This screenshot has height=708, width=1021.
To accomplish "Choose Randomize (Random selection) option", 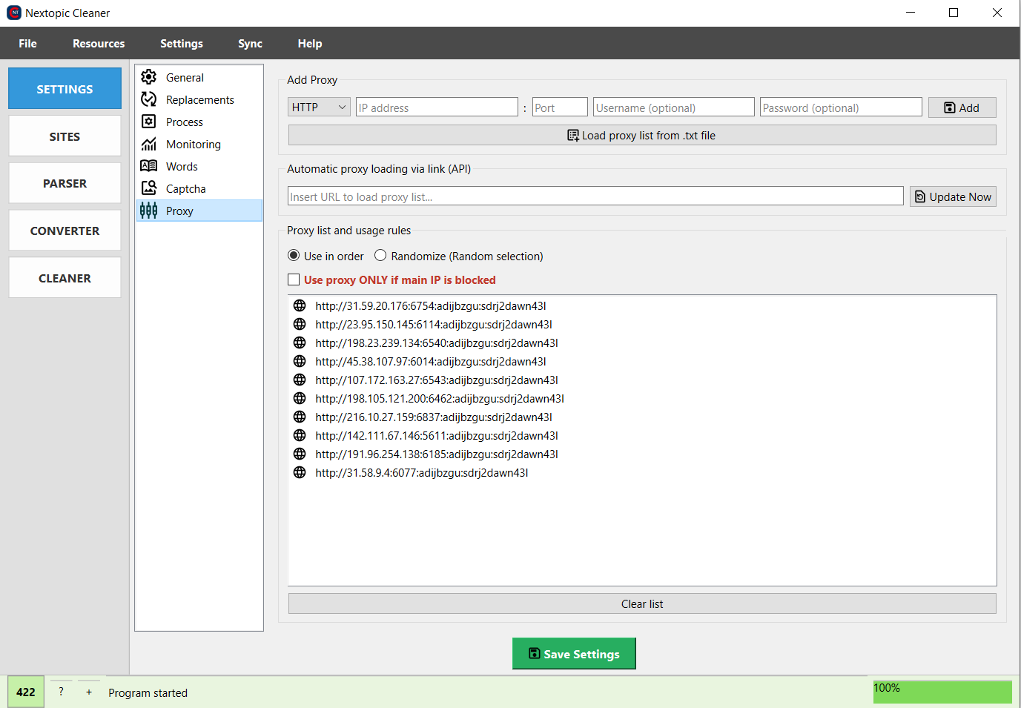I will coord(380,256).
